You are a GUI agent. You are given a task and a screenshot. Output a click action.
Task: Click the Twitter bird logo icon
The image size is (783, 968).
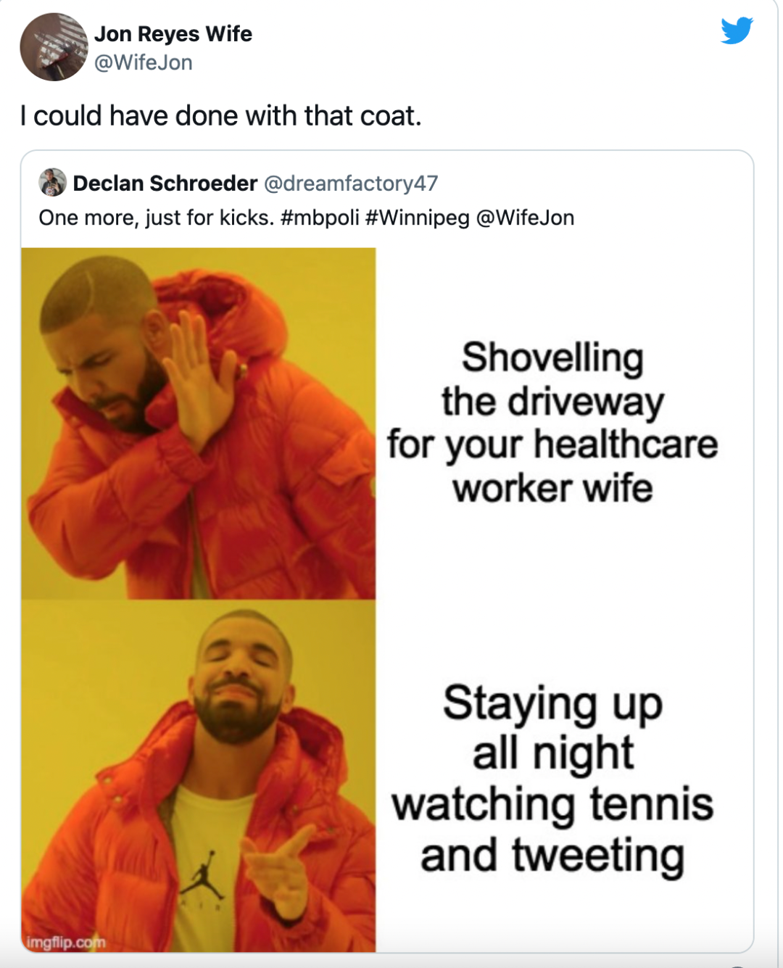pos(737,31)
